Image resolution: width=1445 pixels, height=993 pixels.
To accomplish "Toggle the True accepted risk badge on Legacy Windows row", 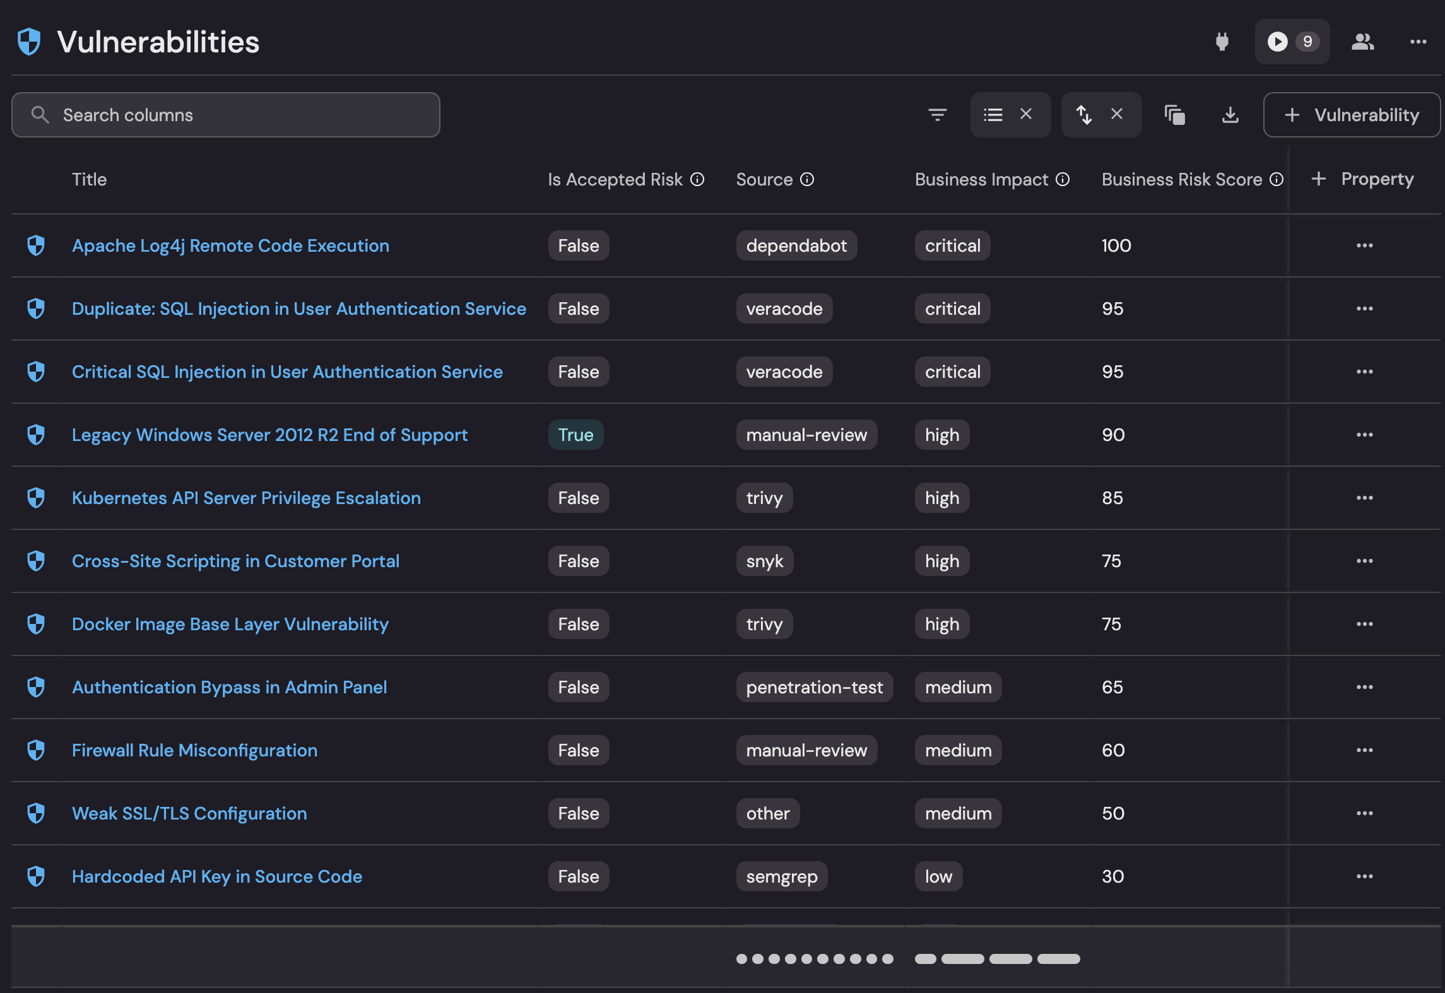I will (x=575, y=435).
